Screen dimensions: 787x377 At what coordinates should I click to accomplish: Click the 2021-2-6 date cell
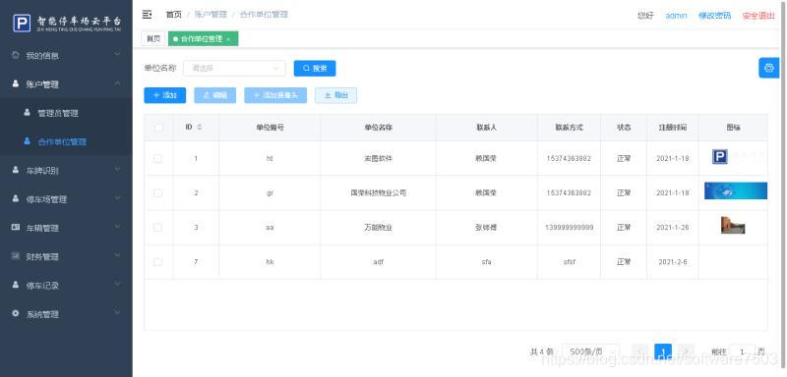point(673,262)
